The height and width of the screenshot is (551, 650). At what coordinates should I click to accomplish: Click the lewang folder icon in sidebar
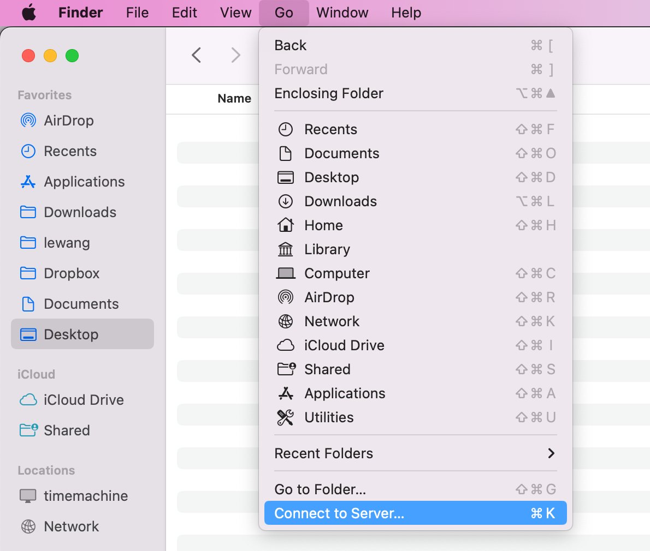(28, 243)
